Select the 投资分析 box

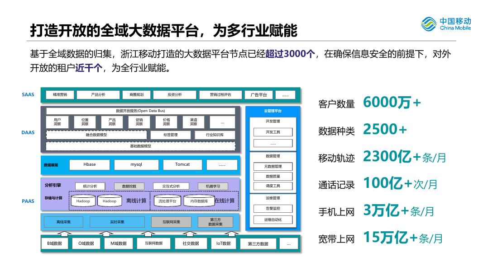[175, 95]
